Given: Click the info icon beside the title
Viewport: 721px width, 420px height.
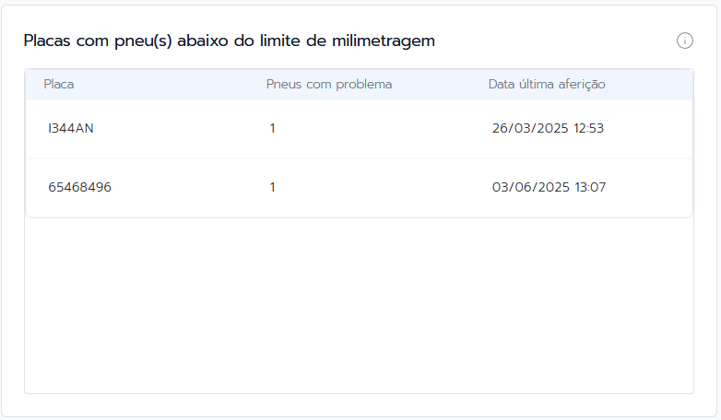Looking at the screenshot, I should coord(685,41).
